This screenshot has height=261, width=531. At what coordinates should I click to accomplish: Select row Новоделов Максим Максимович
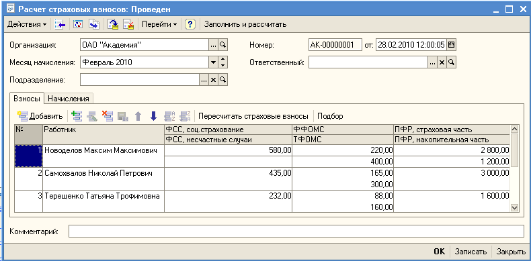pyautogui.click(x=104, y=156)
